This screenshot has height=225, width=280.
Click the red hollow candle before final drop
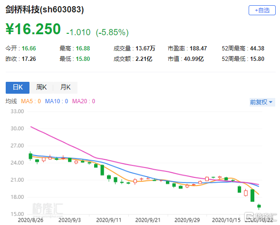246,193
